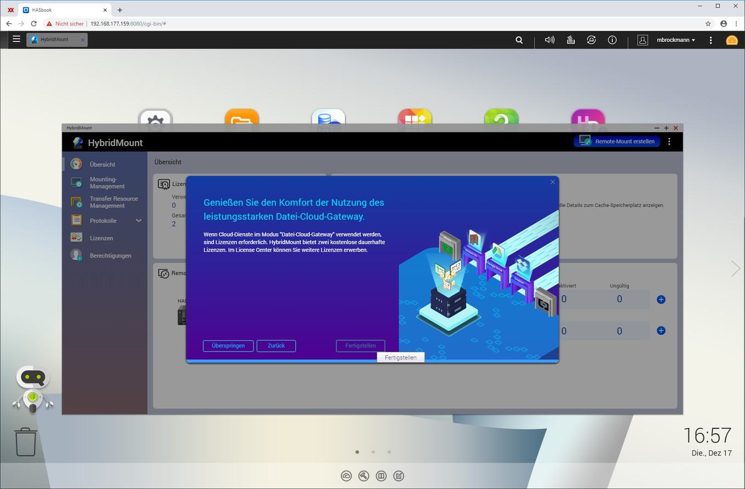Click the plus icon in the Aktiviert/Ungültig row
The width and height of the screenshot is (745, 489).
point(661,299)
